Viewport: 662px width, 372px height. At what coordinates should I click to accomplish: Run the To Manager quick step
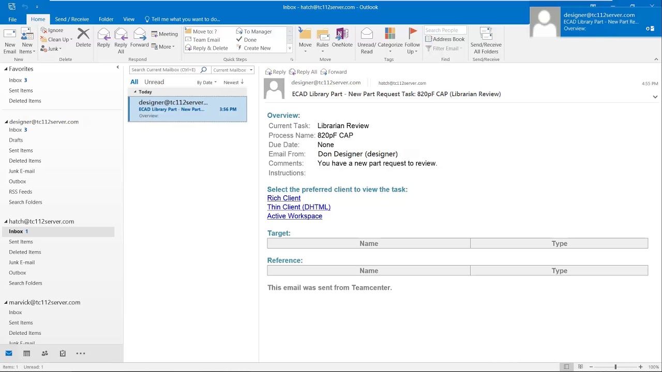point(254,32)
